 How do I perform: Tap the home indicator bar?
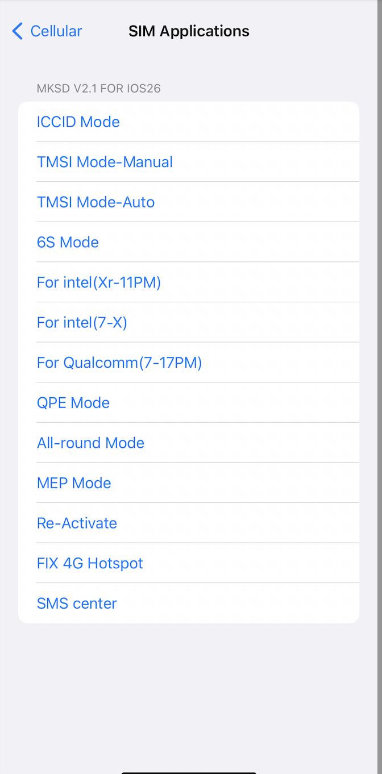[x=189, y=772]
